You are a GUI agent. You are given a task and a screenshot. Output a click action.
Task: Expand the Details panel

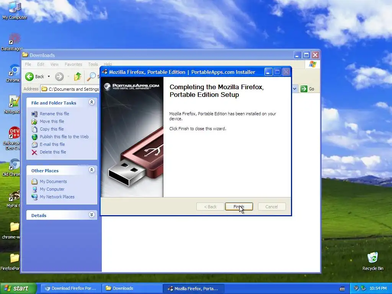pyautogui.click(x=92, y=215)
